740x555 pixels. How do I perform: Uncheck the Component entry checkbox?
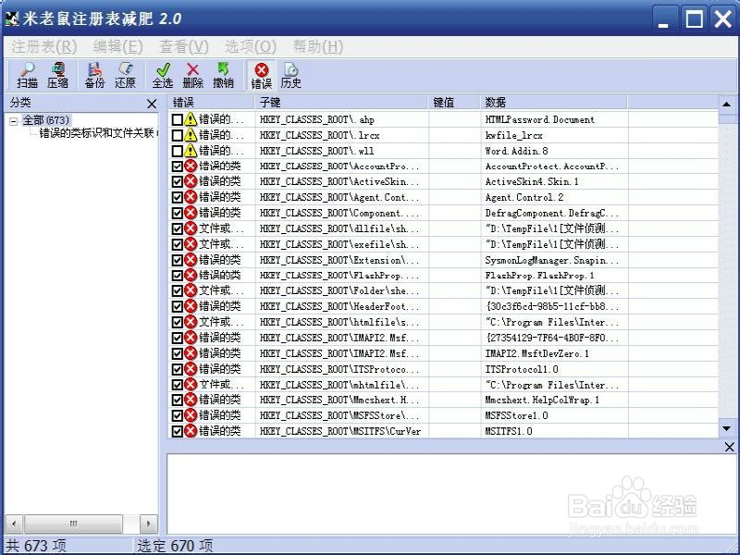[x=177, y=213]
